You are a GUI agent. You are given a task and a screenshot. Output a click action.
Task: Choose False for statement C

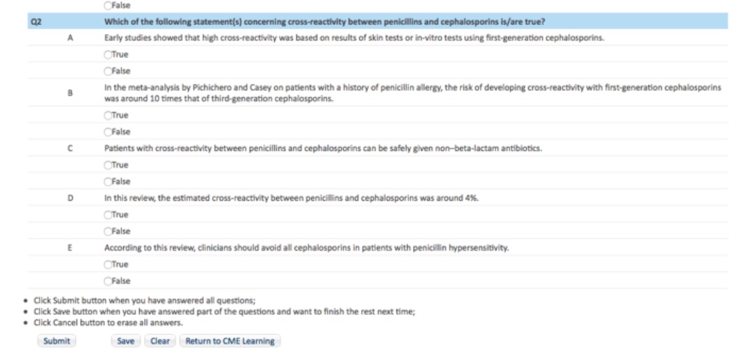coord(109,181)
